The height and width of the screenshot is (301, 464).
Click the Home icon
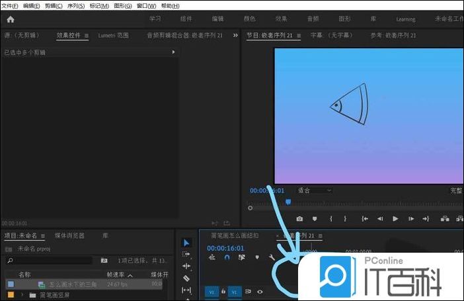[11, 19]
